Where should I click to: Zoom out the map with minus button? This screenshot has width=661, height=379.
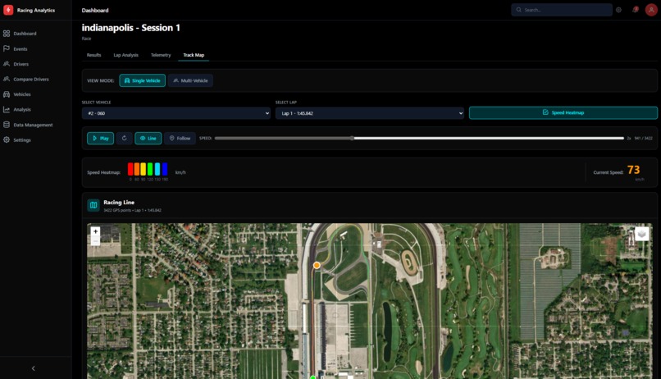coord(95,240)
